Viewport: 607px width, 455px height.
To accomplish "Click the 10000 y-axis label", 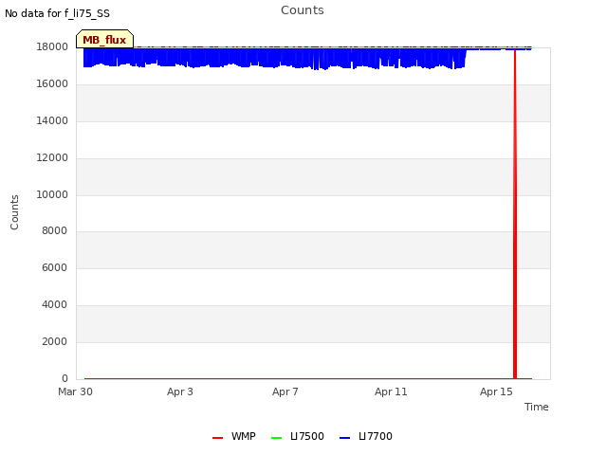I will 52,194.
